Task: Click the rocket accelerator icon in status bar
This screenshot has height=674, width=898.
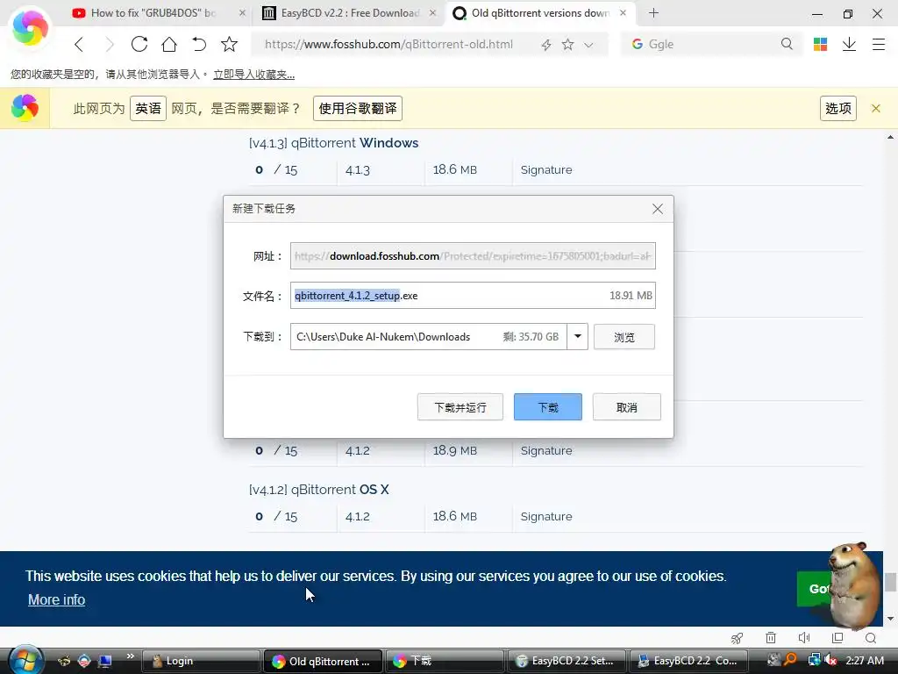Action: coord(737,638)
